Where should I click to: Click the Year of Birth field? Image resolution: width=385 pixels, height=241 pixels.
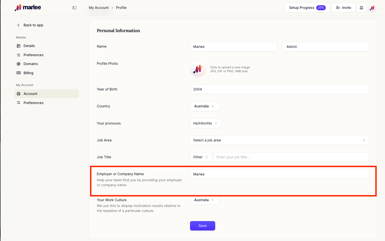tap(279, 89)
